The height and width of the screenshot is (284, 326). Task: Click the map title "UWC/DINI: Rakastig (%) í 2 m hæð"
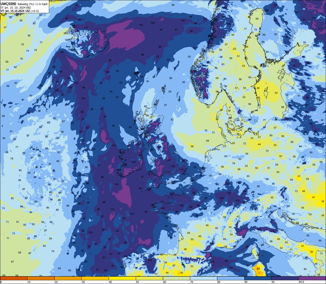pos(24,4)
